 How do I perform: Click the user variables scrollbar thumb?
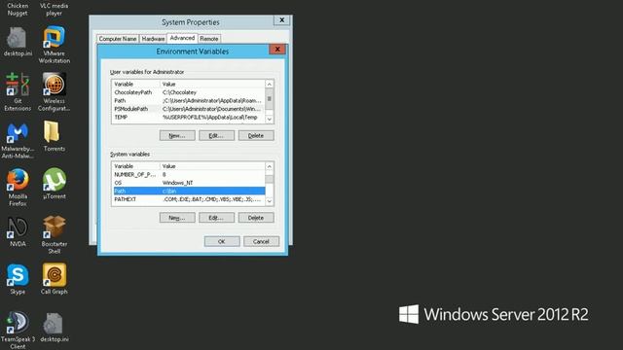point(270,99)
